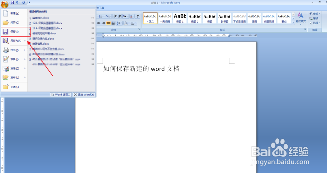Choose 新建(N) in Office menu
The height and width of the screenshot is (173, 327).
click(x=14, y=13)
